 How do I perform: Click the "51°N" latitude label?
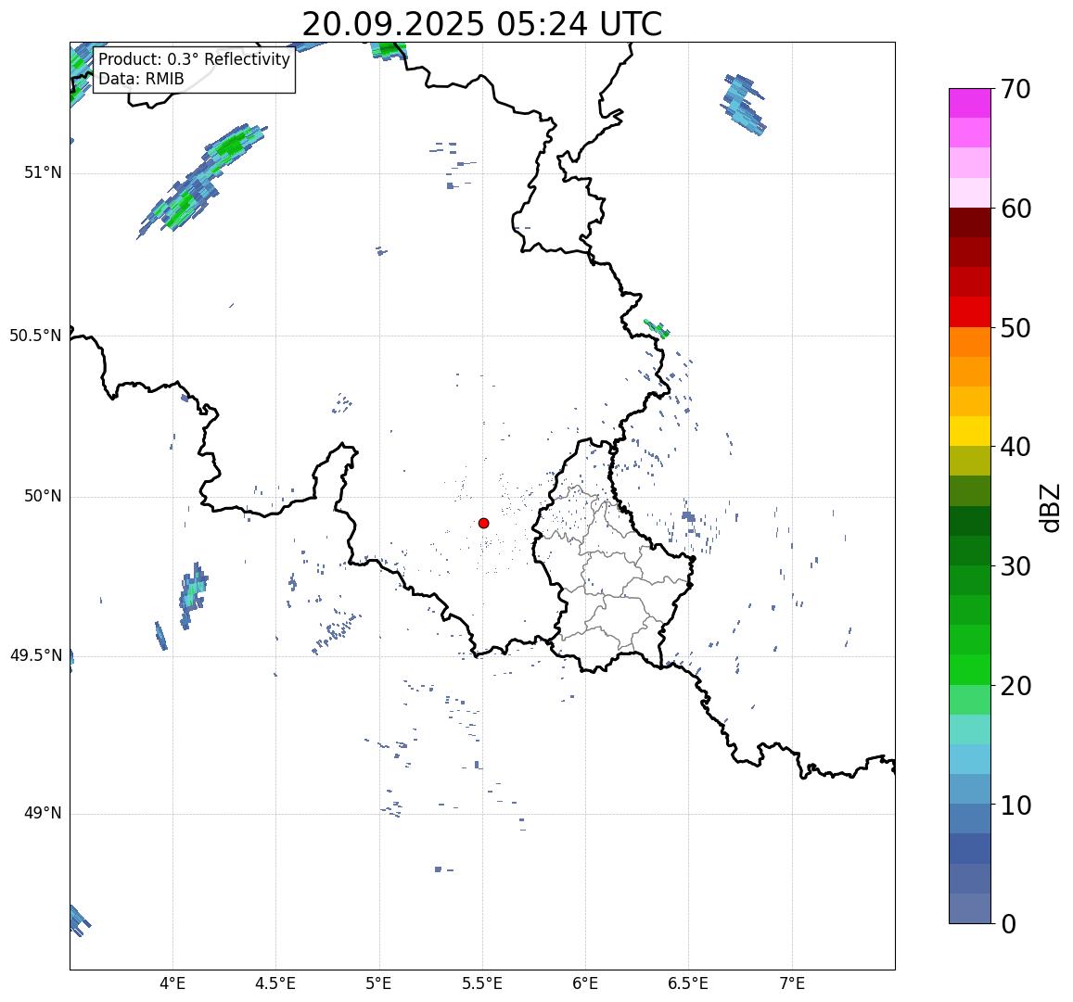click(x=43, y=173)
